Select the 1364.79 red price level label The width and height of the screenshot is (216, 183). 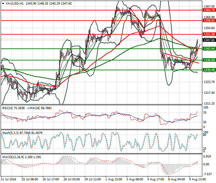[x=209, y=10]
